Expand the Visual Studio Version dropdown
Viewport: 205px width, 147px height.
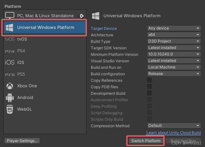click(174, 61)
